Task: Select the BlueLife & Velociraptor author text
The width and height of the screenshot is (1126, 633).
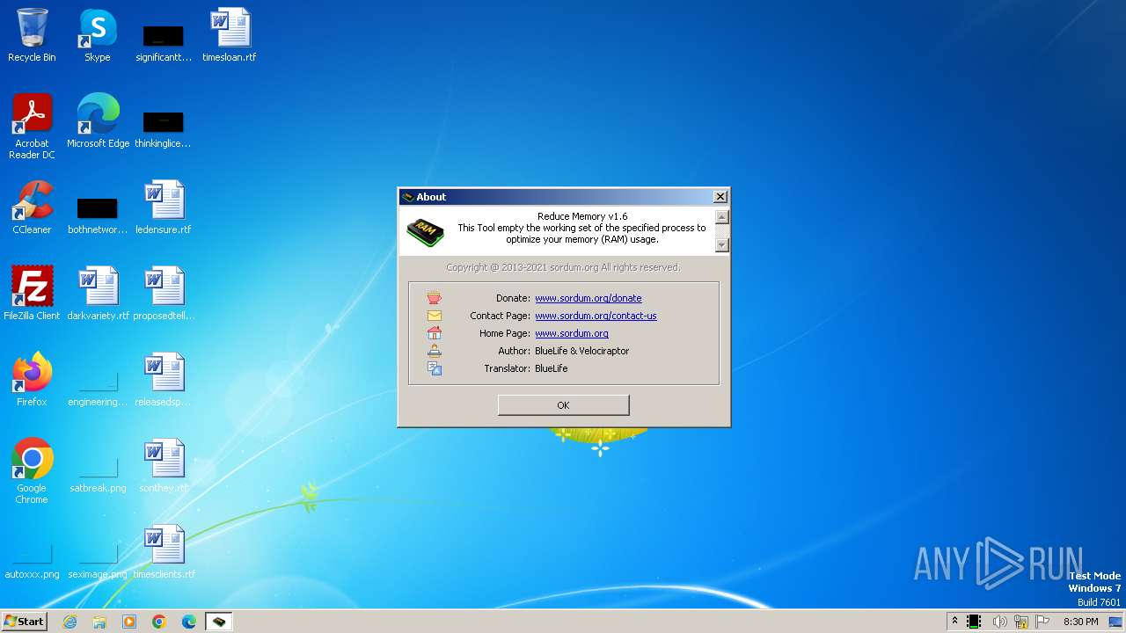Action: [x=581, y=351]
